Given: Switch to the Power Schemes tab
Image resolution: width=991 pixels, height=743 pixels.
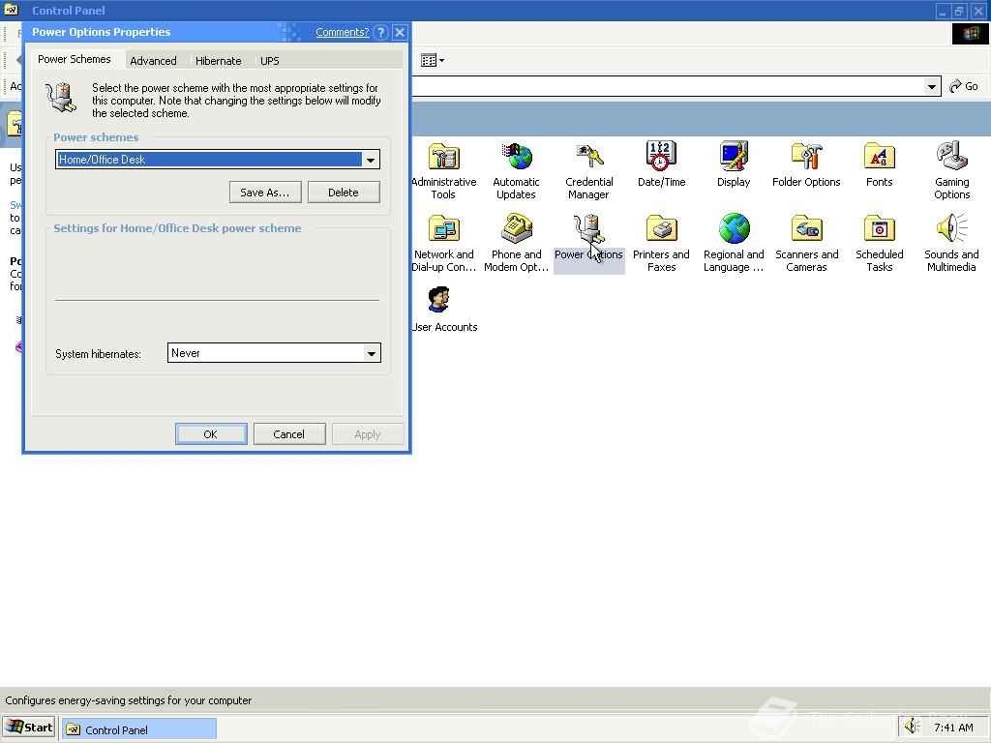Looking at the screenshot, I should click(75, 59).
